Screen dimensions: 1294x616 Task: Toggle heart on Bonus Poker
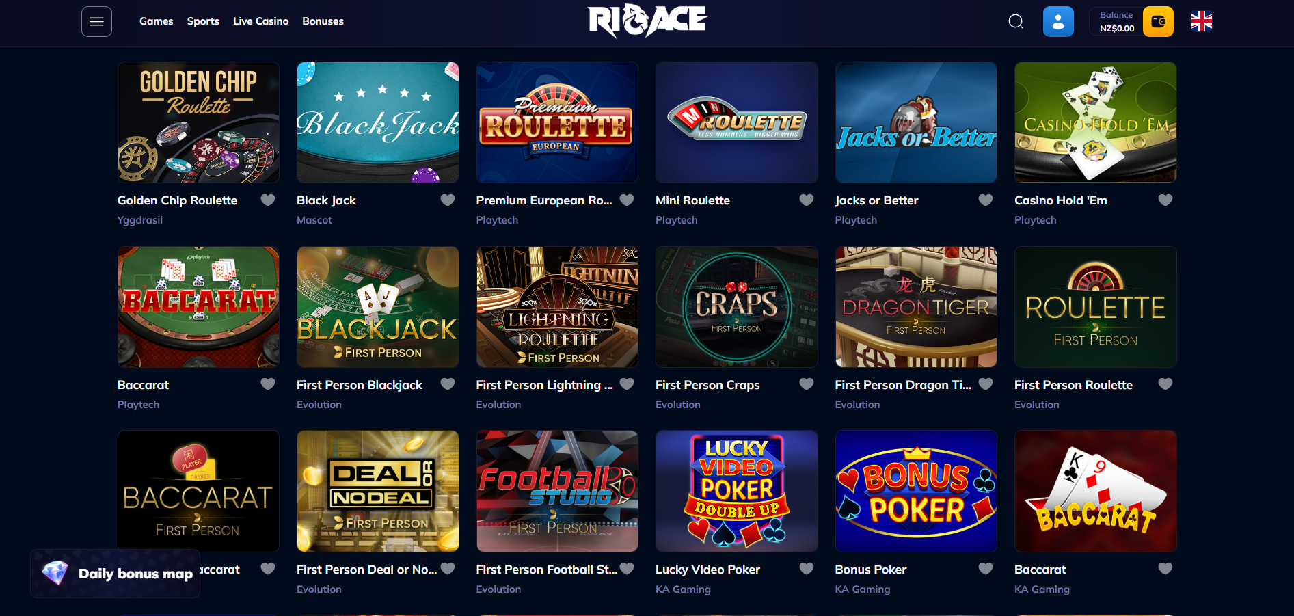pos(986,569)
